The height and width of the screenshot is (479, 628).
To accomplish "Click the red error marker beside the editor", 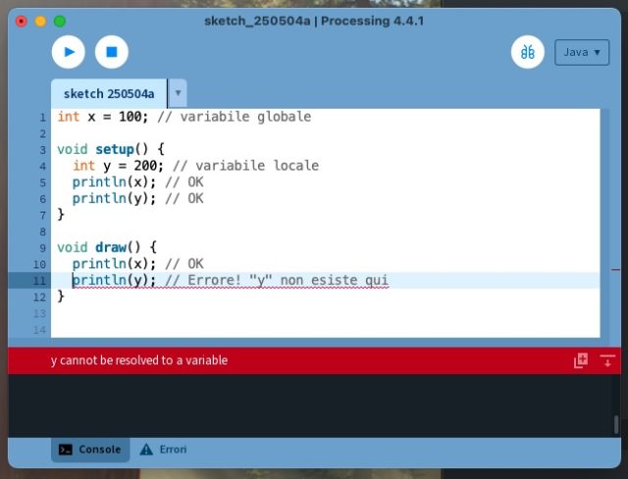I will click(615, 268).
